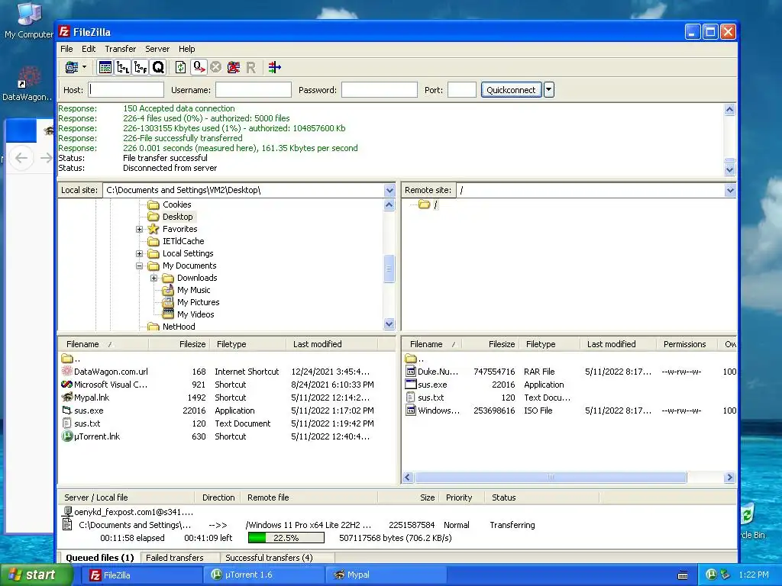Select remote Duke.Nu RAR file icon

point(410,372)
